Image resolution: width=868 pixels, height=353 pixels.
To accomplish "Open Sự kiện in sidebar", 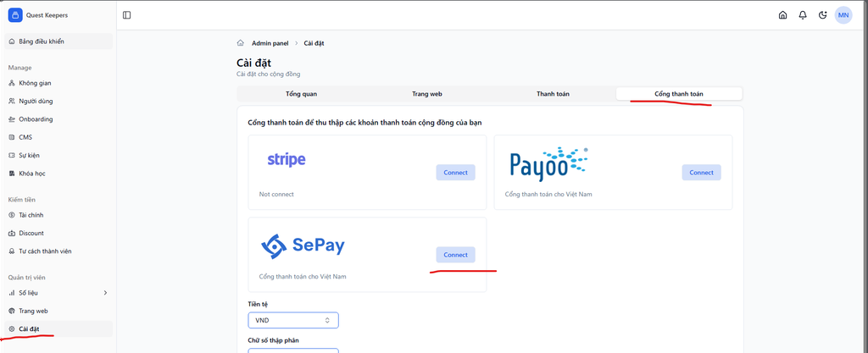I will click(58, 155).
